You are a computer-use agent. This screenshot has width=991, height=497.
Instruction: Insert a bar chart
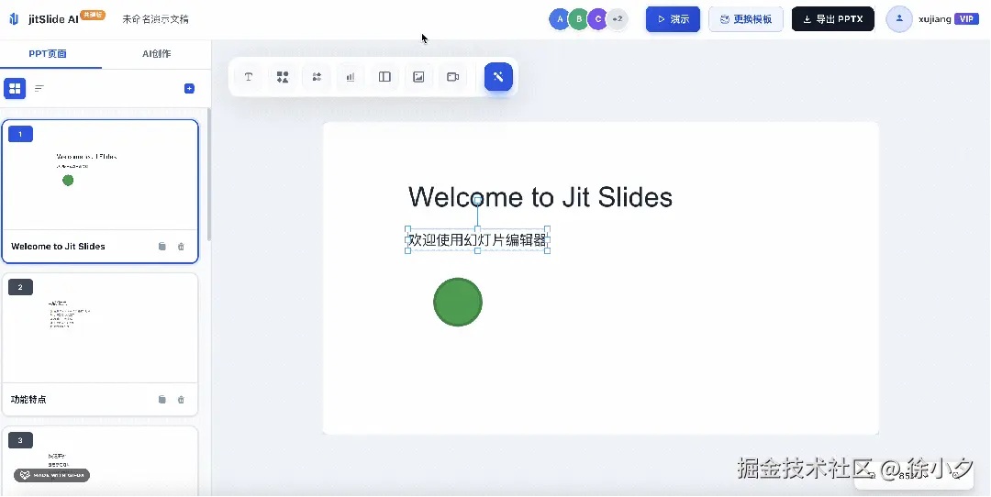tap(351, 77)
